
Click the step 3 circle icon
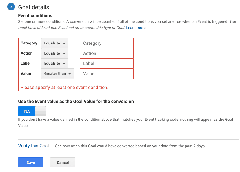click(x=11, y=7)
